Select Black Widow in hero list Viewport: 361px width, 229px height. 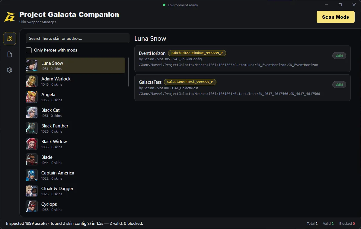(75, 144)
